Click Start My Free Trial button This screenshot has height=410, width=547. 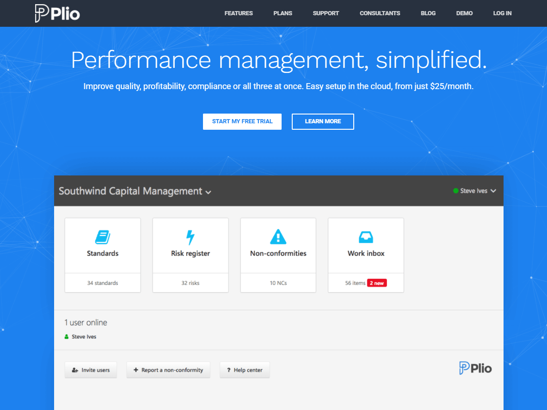(242, 121)
